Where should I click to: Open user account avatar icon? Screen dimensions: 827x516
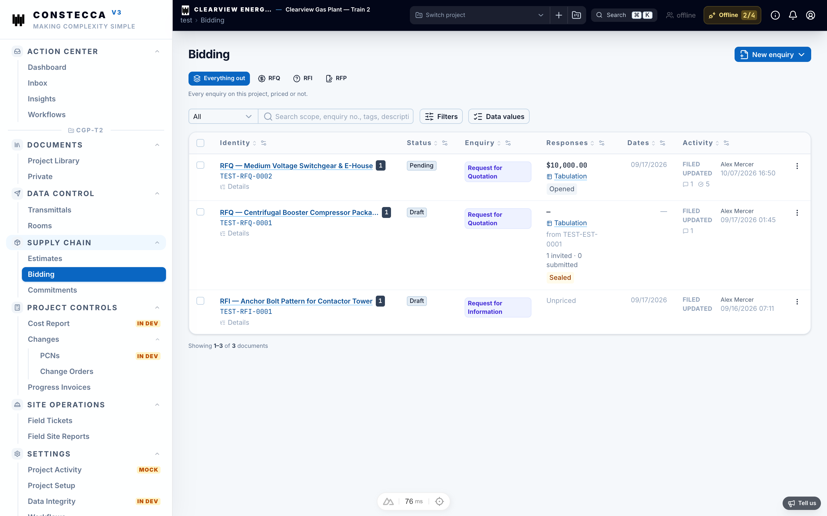pyautogui.click(x=811, y=15)
